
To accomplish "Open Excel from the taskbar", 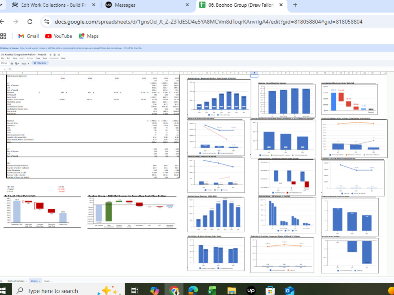I will pos(212,291).
